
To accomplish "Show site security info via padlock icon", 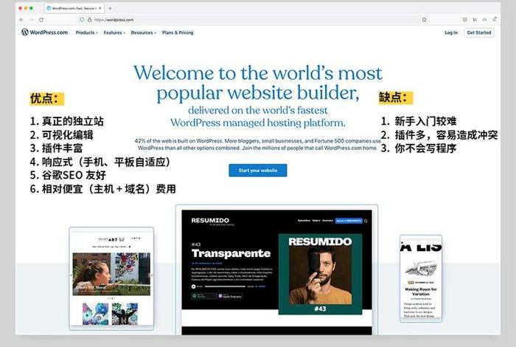I will point(89,20).
